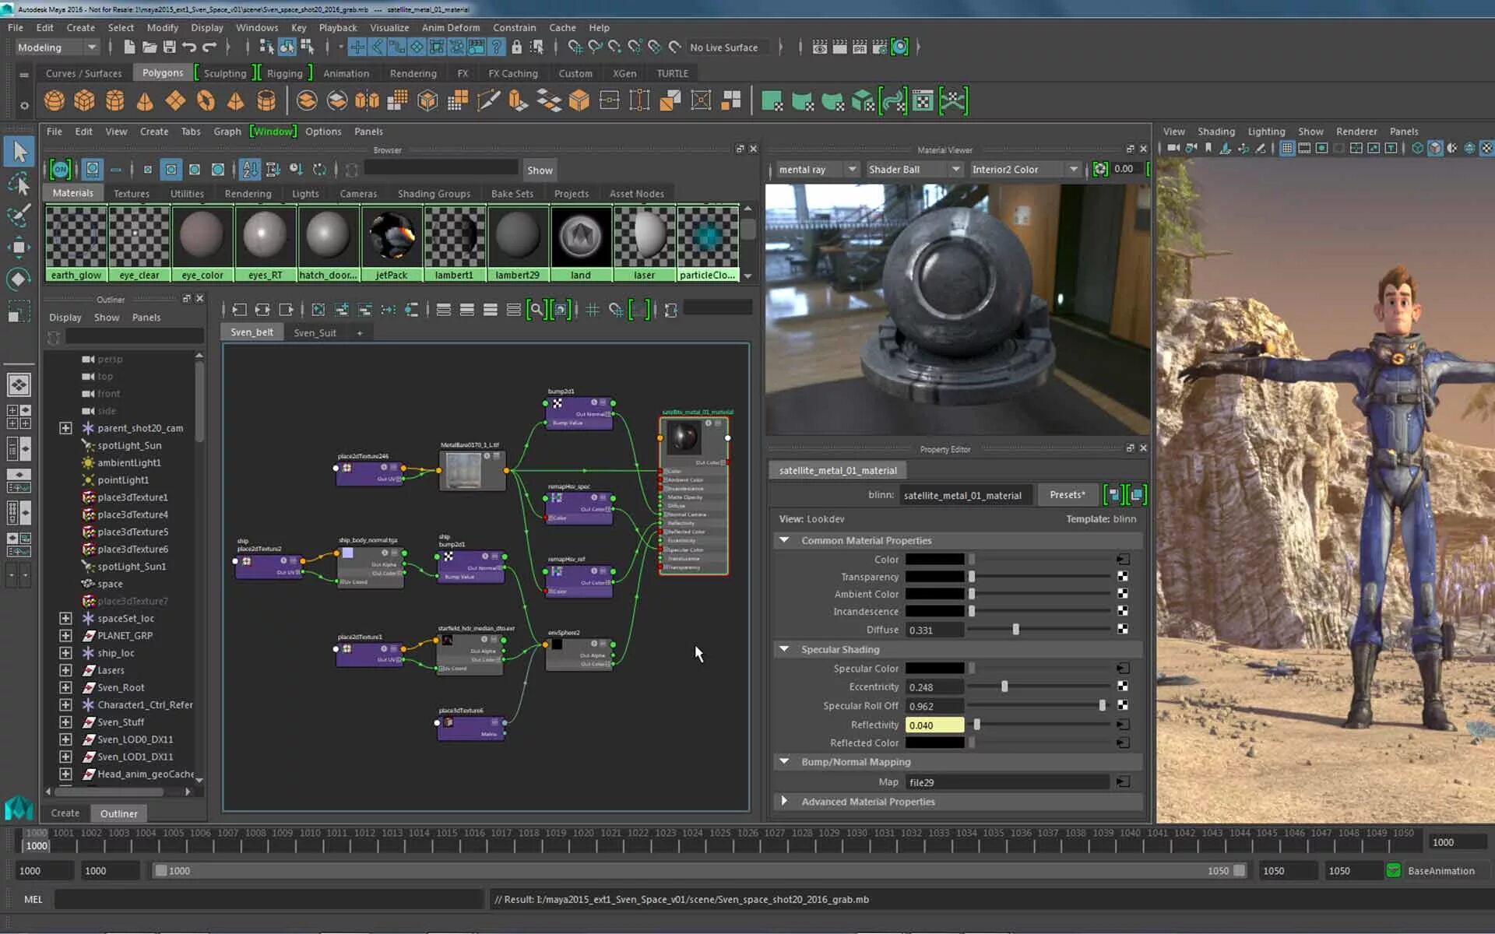Click the undo arrow icon
The height and width of the screenshot is (934, 1495).
pos(189,47)
